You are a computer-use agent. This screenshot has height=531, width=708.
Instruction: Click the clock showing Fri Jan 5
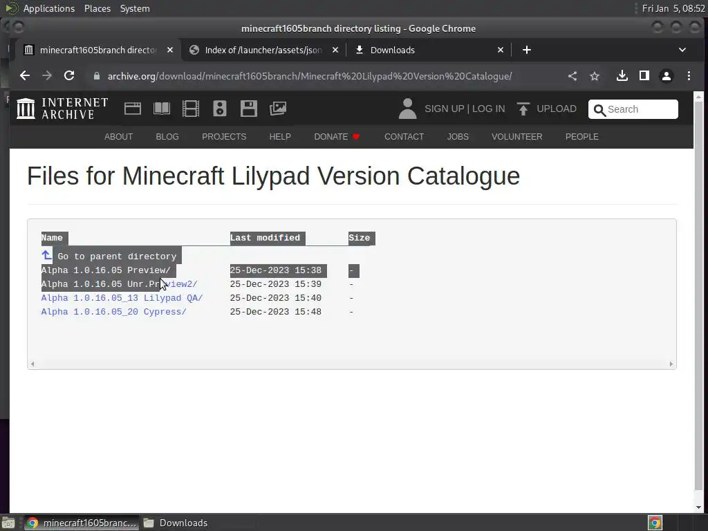coord(673,8)
